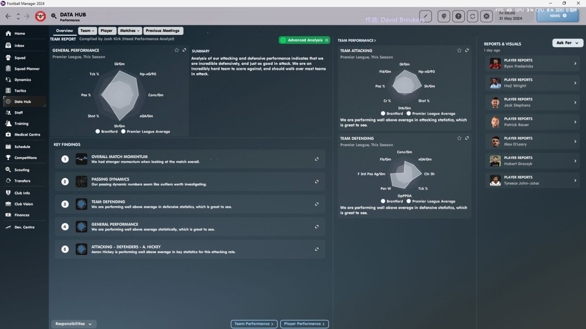Open Competitions in the sidebar
Image resolution: width=586 pixels, height=329 pixels.
[x=25, y=158]
